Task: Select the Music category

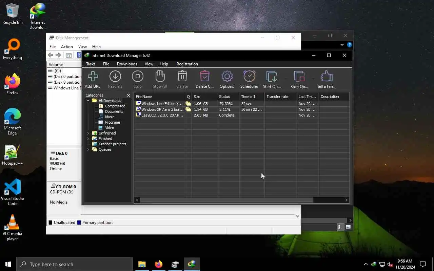Action: (x=110, y=117)
